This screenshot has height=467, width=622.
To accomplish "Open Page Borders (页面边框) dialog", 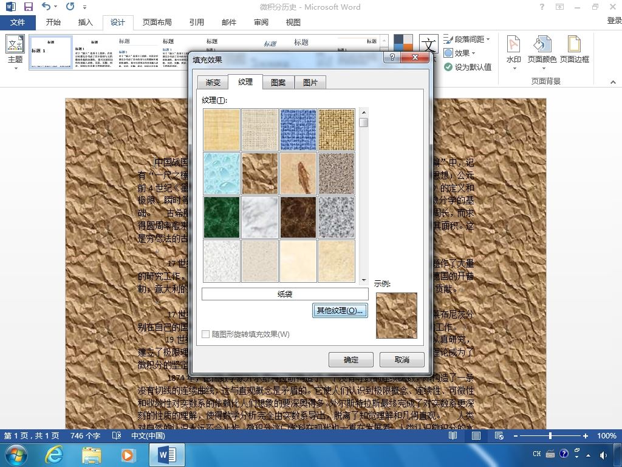I will 574,50.
